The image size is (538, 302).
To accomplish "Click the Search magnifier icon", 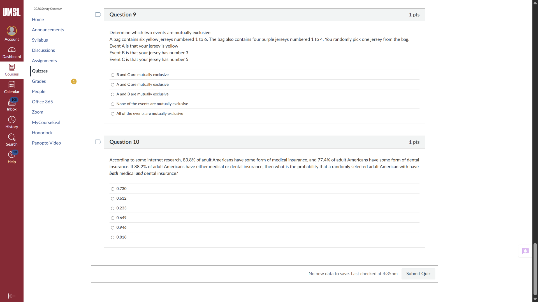I will point(12,137).
